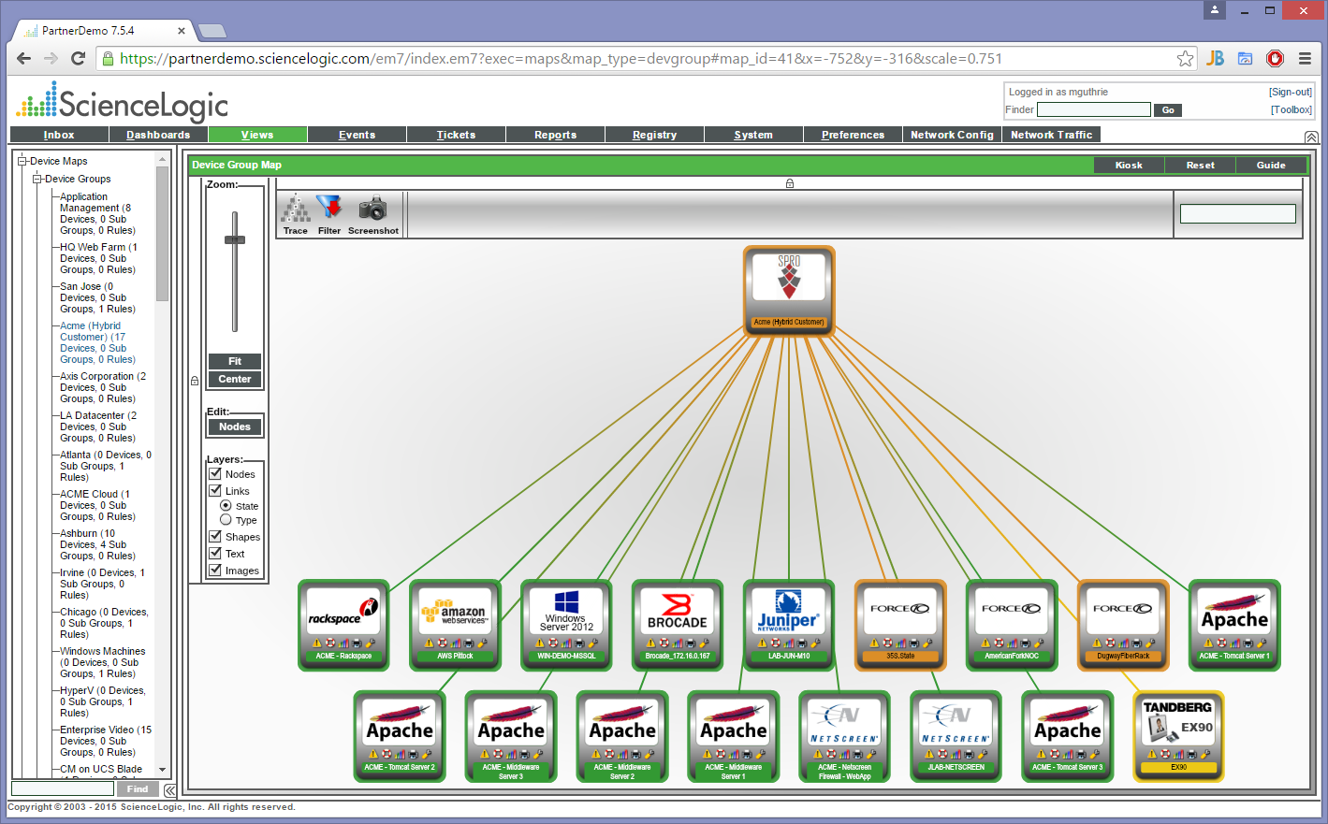Collapse the Device Groups tree branch
Viewport: 1328px width, 824px height.
pyautogui.click(x=37, y=179)
